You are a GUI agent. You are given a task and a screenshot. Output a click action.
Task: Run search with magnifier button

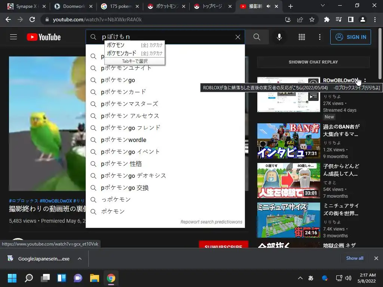click(x=257, y=37)
